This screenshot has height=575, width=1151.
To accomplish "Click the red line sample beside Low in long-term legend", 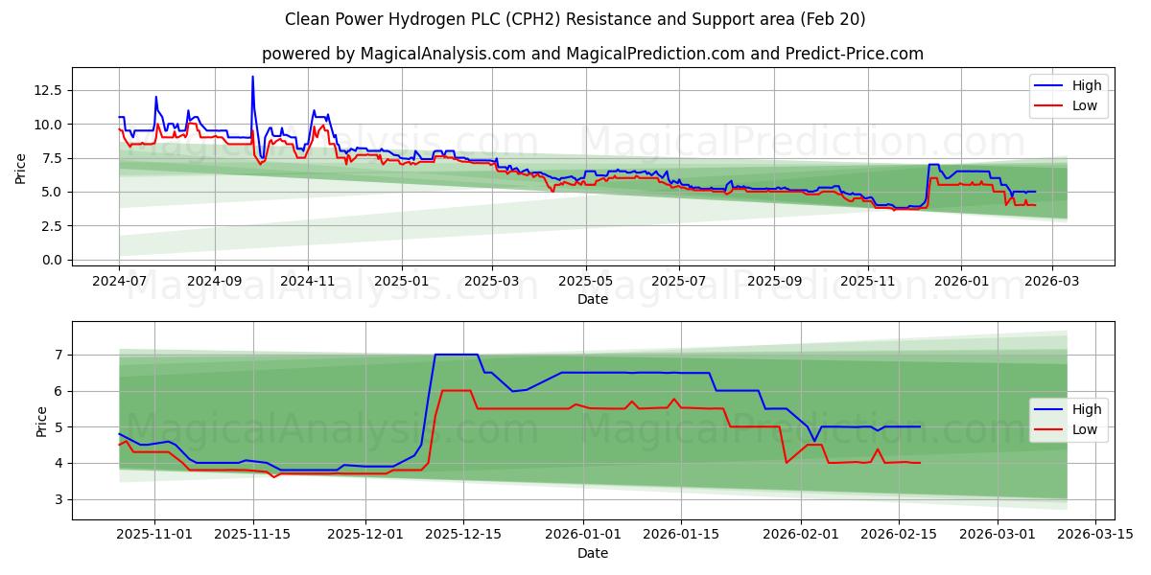I will tap(1050, 106).
